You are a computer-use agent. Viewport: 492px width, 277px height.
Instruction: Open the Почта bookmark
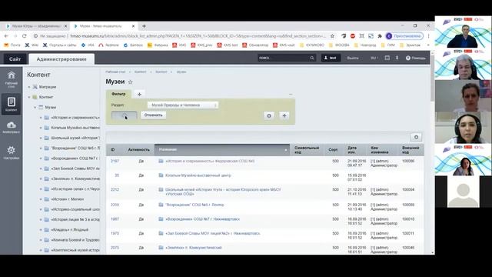click(x=12, y=45)
